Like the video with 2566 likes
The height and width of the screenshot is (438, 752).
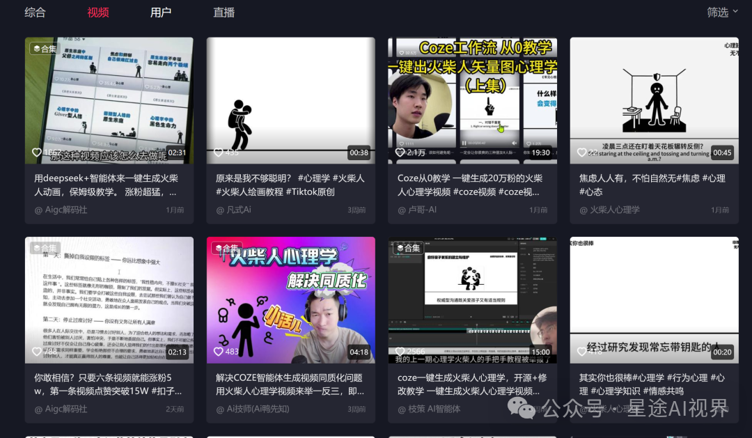400,352
